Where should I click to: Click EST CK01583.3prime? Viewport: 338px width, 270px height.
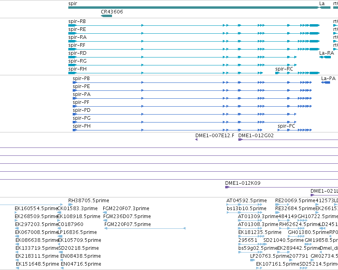tap(59, 213)
